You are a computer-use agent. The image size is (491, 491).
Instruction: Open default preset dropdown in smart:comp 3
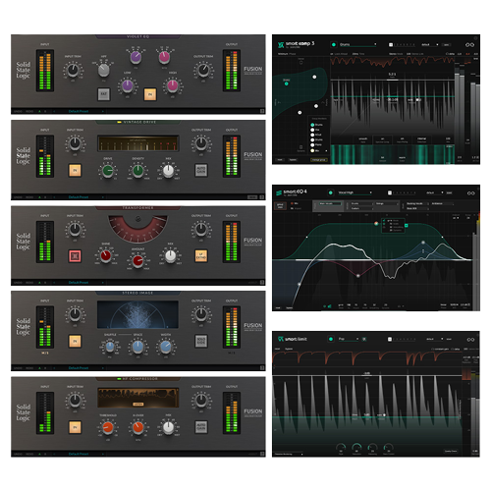[430, 45]
